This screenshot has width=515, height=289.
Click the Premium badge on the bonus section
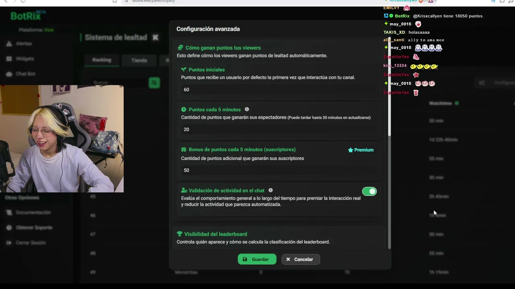click(x=361, y=150)
